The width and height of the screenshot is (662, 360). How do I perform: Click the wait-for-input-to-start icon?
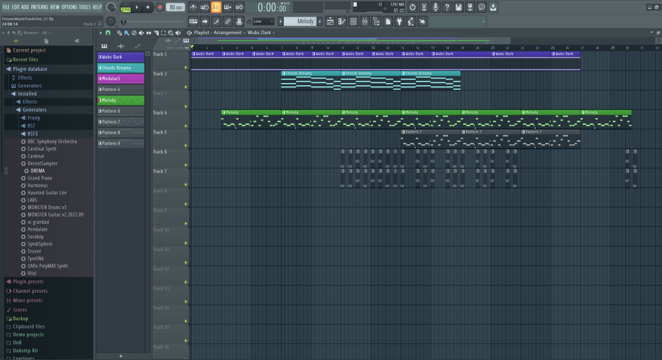[205, 7]
